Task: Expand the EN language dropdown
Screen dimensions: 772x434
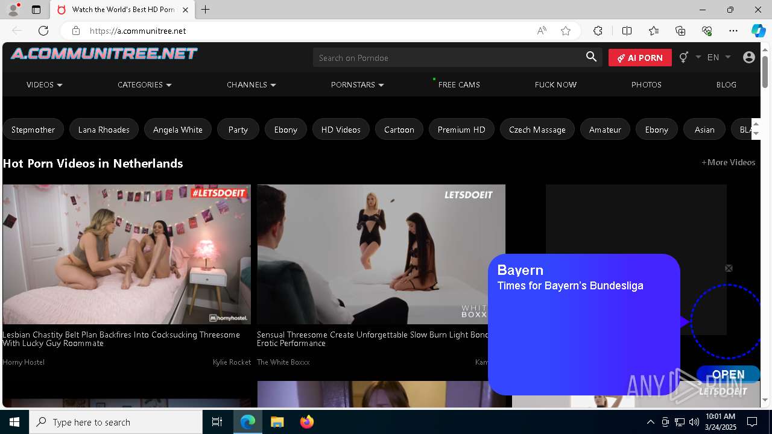Action: [718, 57]
